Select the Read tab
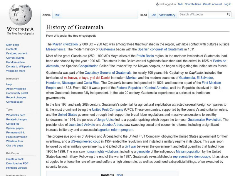Screen dimensions: 235x176 click(x=143, y=15)
